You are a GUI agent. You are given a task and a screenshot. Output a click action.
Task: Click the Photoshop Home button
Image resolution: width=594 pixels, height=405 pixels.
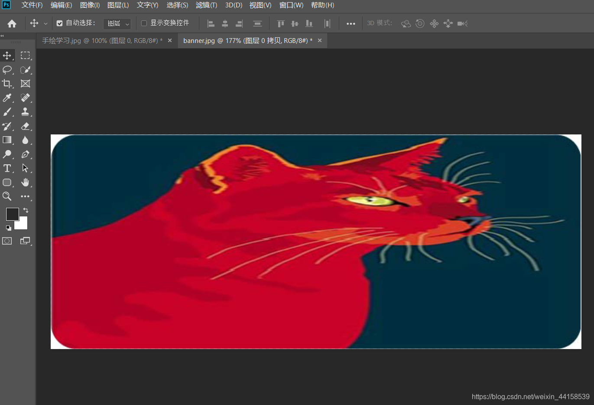12,23
